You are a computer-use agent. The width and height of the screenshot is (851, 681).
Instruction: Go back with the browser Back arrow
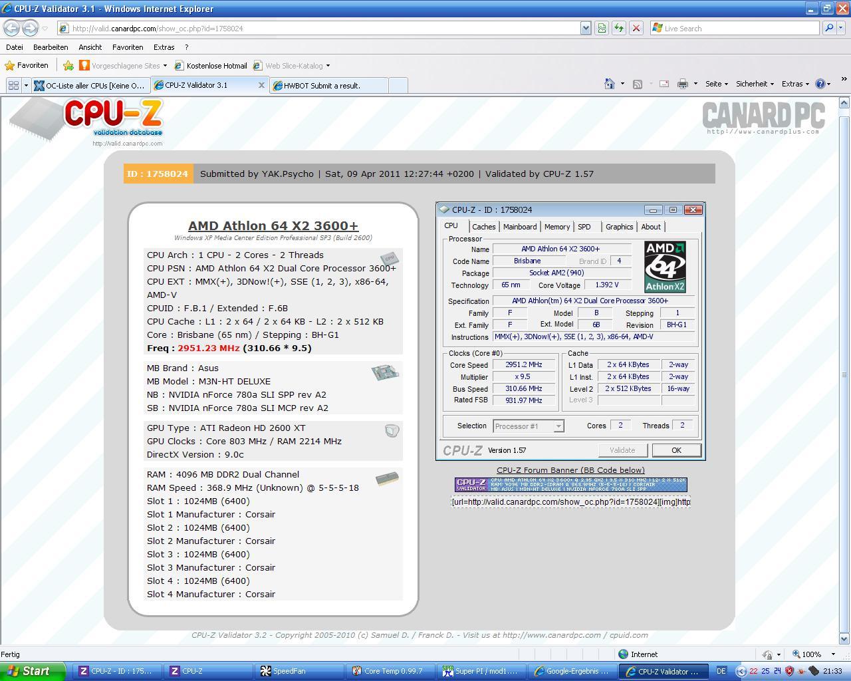coord(11,28)
